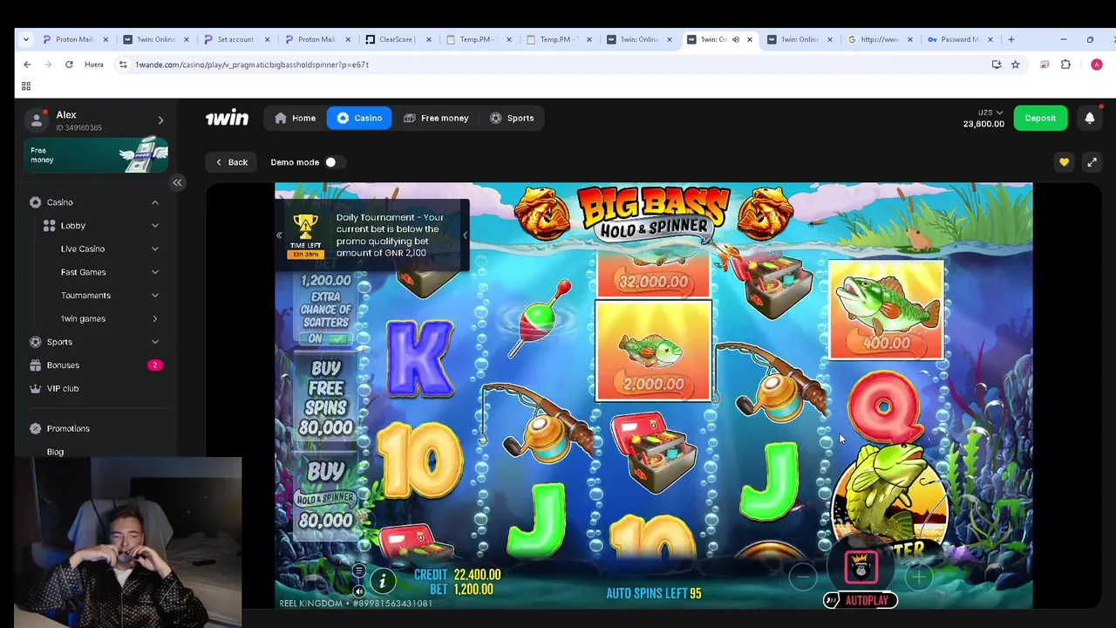This screenshot has height=628, width=1116.
Task: Open new browser tab plus
Action: pyautogui.click(x=1011, y=39)
